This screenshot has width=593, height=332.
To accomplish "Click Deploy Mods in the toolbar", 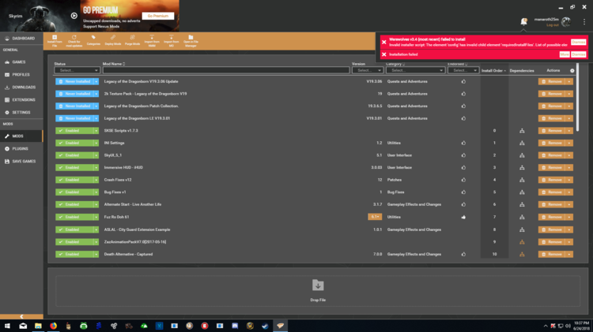I will coord(113,40).
